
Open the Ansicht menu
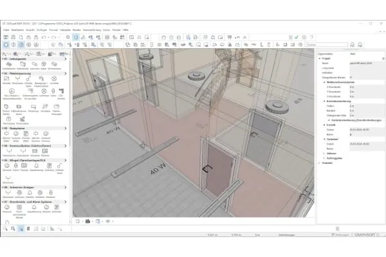point(30,30)
